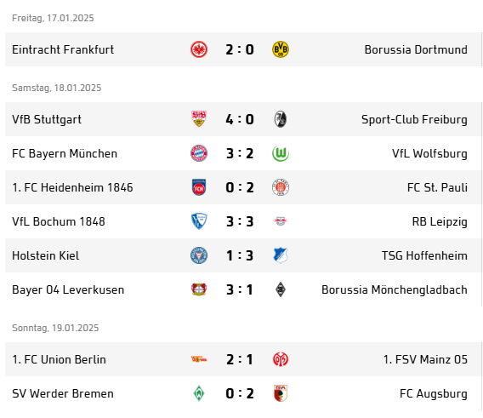Click the Werder Bremen diamond logo
Viewport: 483px width, 418px height.
tap(199, 393)
